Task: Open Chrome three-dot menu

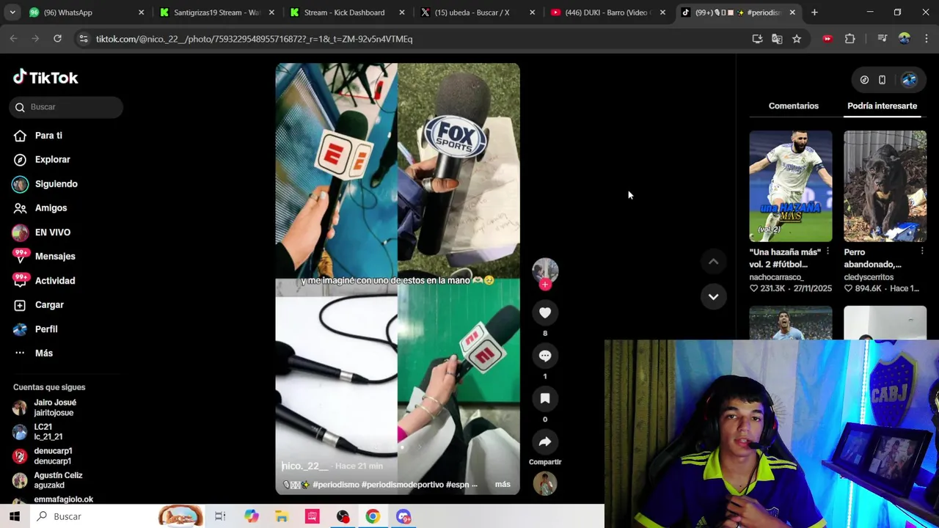Action: (927, 39)
